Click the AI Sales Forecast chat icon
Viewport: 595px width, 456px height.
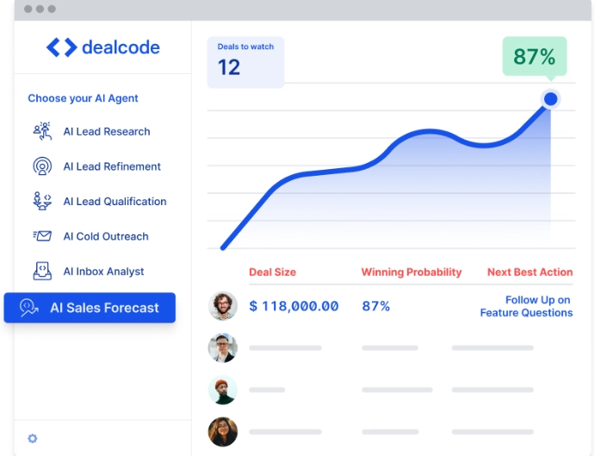pos(29,308)
